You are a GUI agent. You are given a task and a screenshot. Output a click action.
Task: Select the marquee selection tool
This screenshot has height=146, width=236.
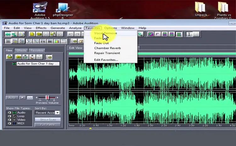pos(196,34)
